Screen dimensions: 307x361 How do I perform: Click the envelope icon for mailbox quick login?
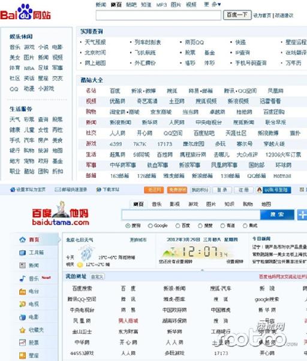pos(58,189)
